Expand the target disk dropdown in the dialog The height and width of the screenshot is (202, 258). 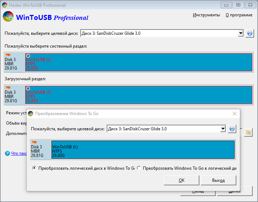(x=223, y=129)
